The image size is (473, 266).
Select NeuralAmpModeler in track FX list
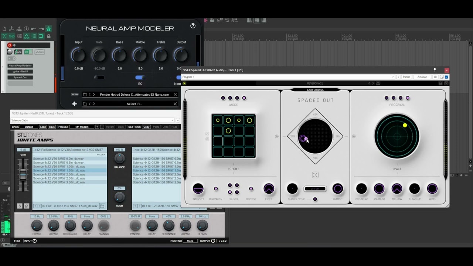pos(20,65)
